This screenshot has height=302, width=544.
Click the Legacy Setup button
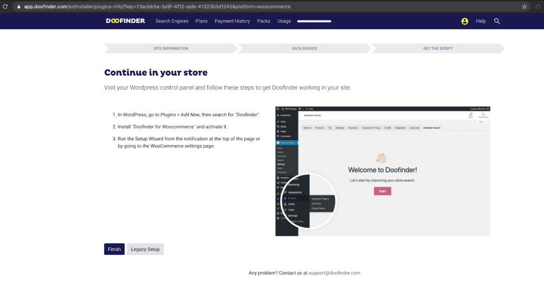point(145,249)
